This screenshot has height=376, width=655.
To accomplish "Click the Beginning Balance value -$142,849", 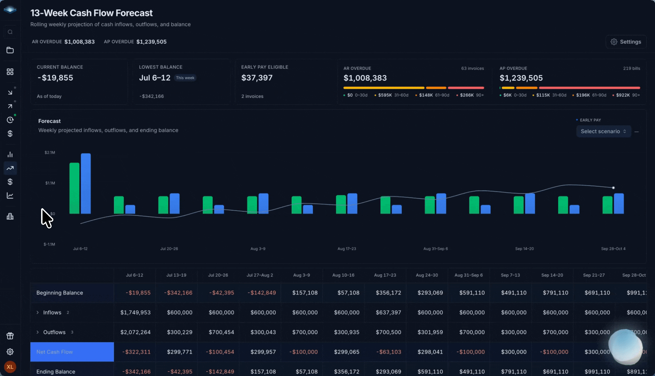I will coord(262,293).
